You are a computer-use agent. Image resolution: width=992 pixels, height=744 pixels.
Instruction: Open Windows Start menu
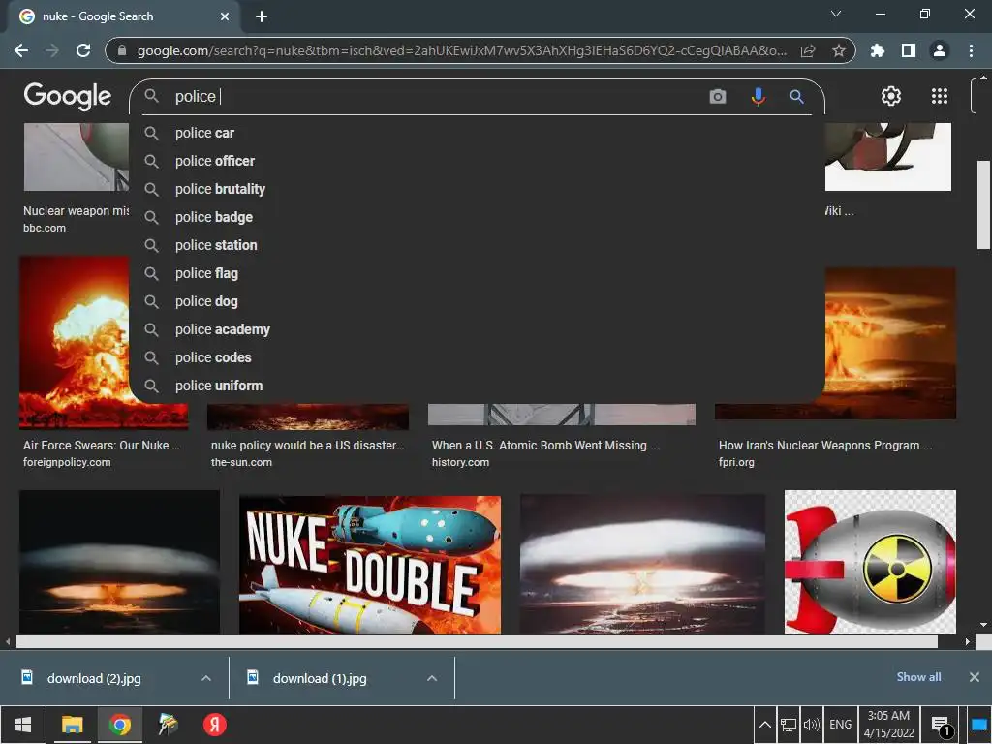(x=23, y=725)
